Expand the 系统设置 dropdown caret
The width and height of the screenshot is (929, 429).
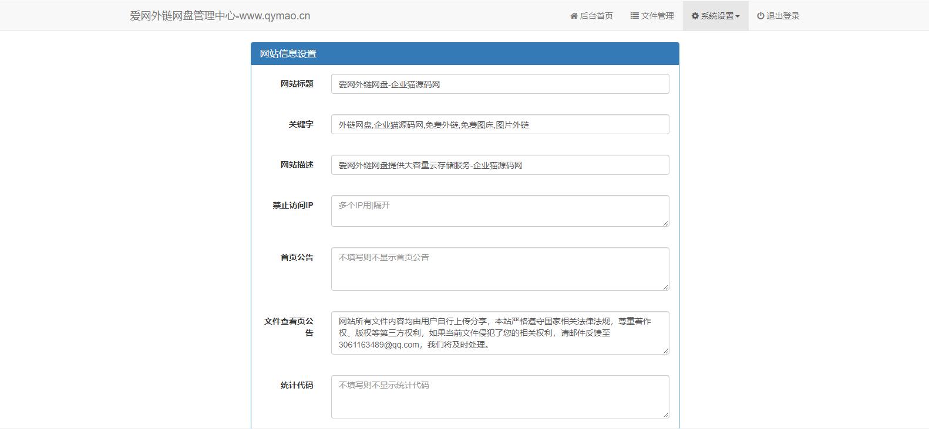click(738, 16)
